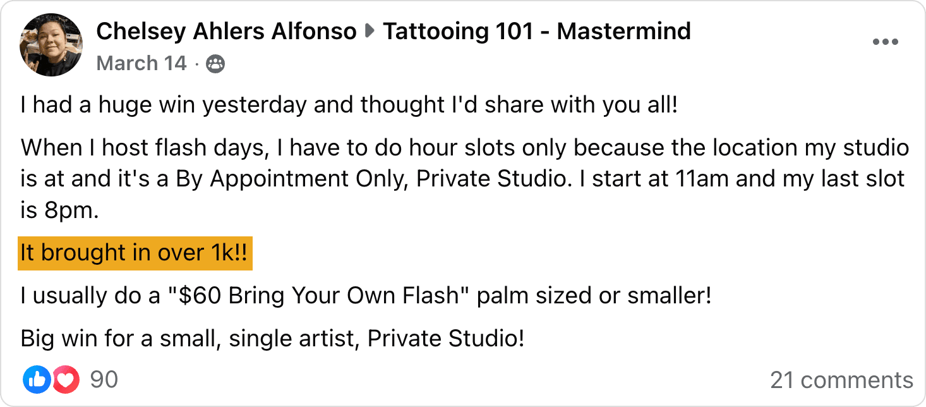Click the red Love heart reaction icon
Image resolution: width=926 pixels, height=407 pixels.
(x=68, y=380)
